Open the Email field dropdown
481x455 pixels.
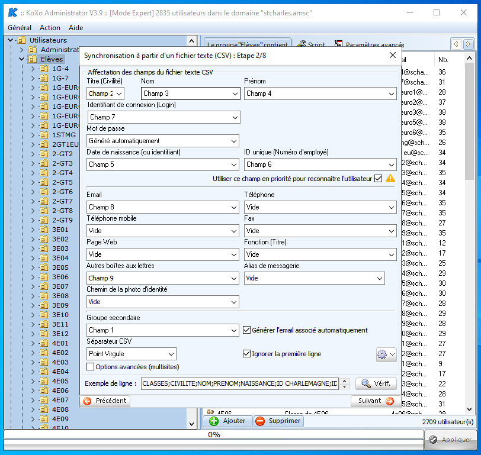coord(163,207)
